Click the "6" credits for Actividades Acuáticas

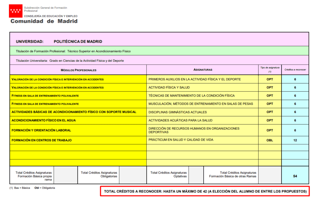[295, 120]
